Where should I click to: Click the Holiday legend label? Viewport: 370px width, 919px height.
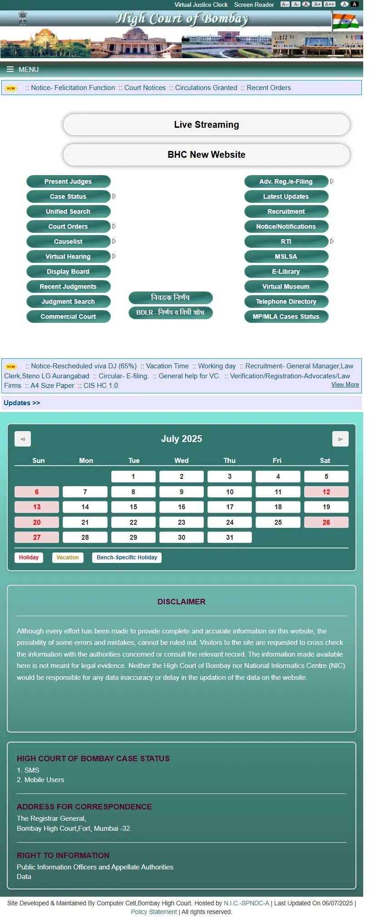tap(29, 557)
